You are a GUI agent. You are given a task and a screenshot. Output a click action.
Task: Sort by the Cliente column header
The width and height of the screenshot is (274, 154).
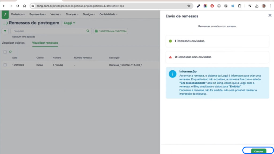point(40,58)
